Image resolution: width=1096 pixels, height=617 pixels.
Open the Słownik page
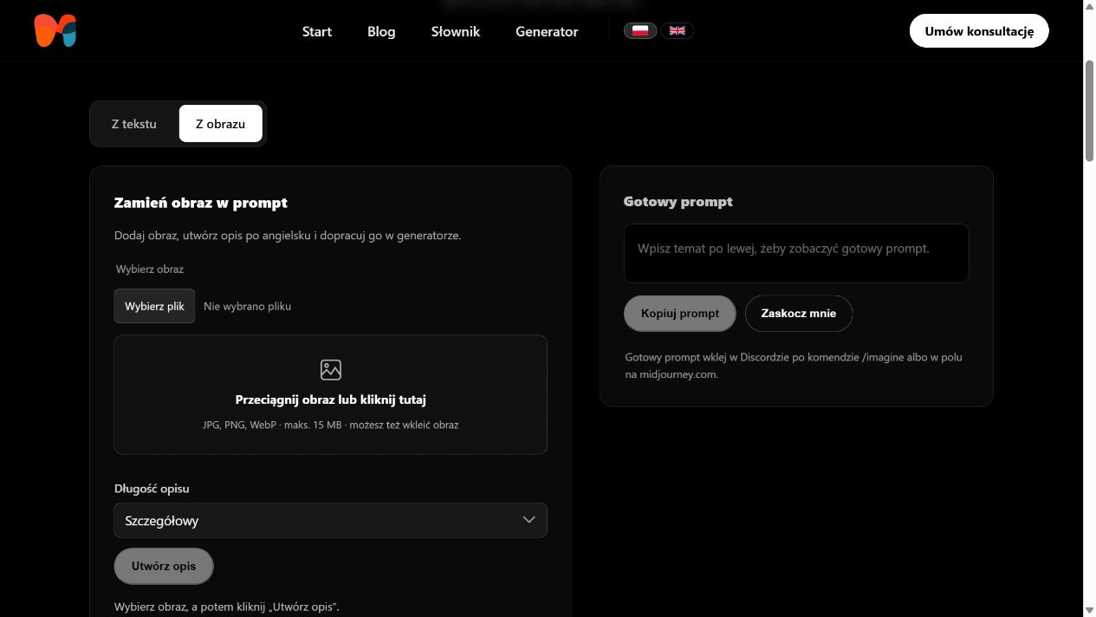tap(456, 31)
